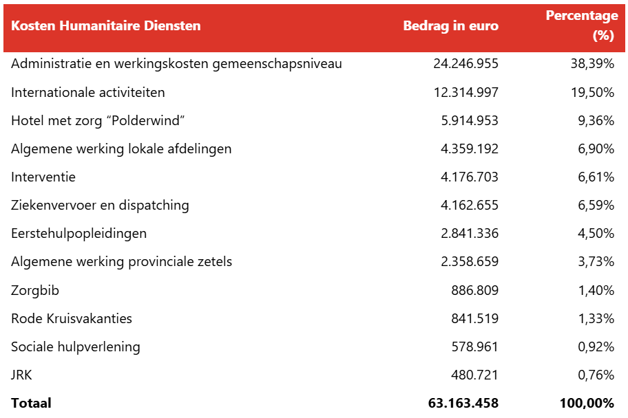Select the 'Sociale hulpverlening' cell
Image resolution: width=628 pixels, height=418 pixels.
tap(76, 347)
